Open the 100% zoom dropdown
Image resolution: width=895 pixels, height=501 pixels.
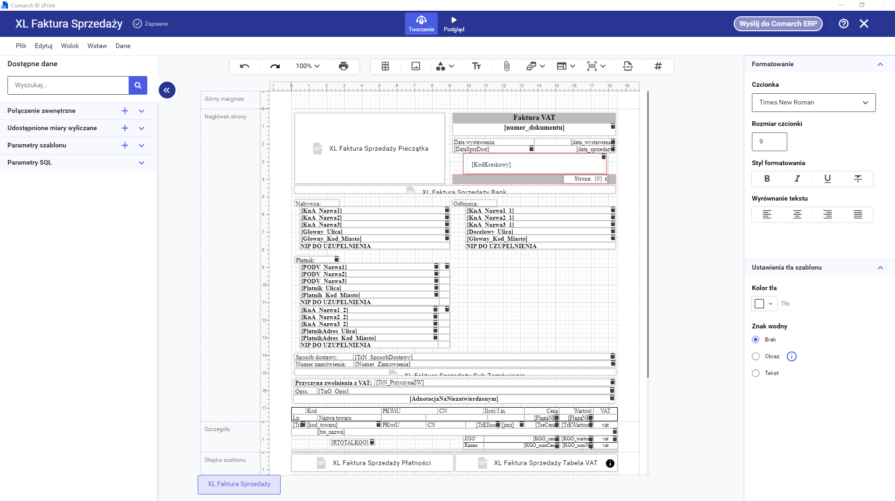[x=308, y=66]
